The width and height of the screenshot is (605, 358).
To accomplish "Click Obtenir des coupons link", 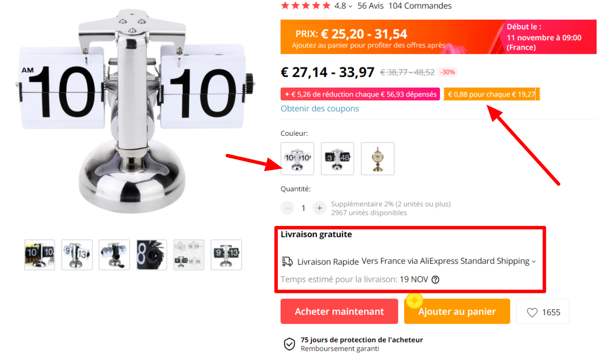I will point(320,109).
